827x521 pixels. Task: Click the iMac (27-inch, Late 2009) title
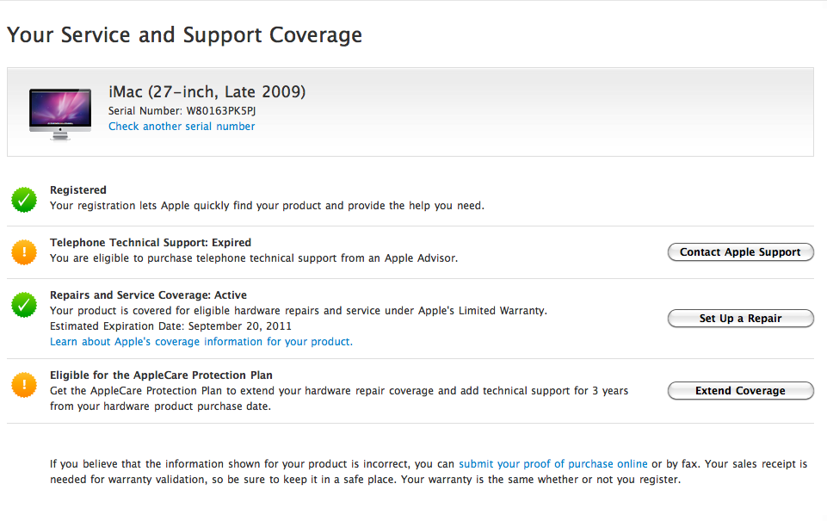[207, 92]
